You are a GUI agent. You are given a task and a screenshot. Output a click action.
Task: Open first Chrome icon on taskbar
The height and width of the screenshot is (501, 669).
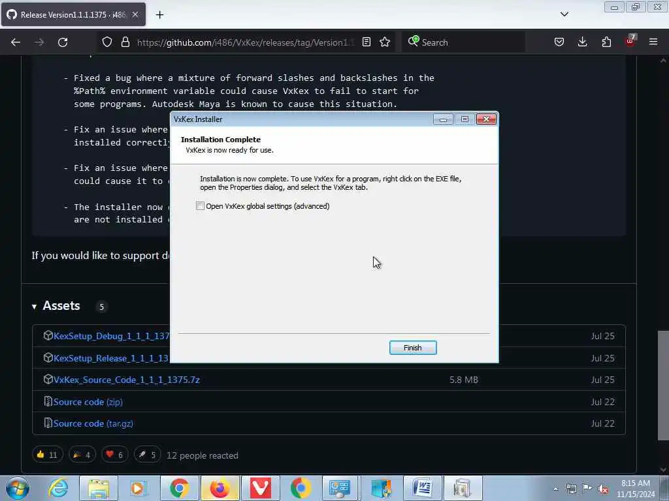coord(179,488)
